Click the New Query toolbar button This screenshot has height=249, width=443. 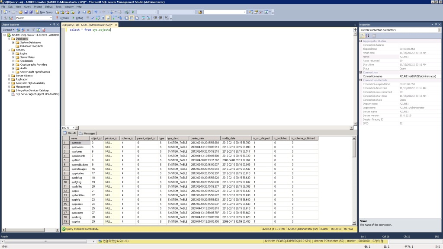coord(45,12)
